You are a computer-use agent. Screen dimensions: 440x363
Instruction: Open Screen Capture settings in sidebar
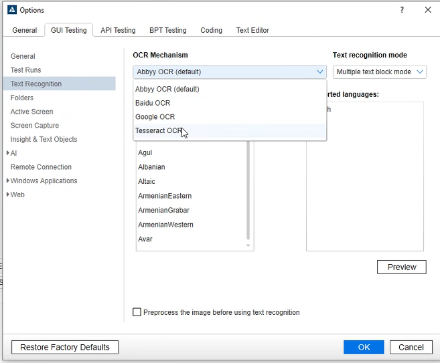point(35,126)
